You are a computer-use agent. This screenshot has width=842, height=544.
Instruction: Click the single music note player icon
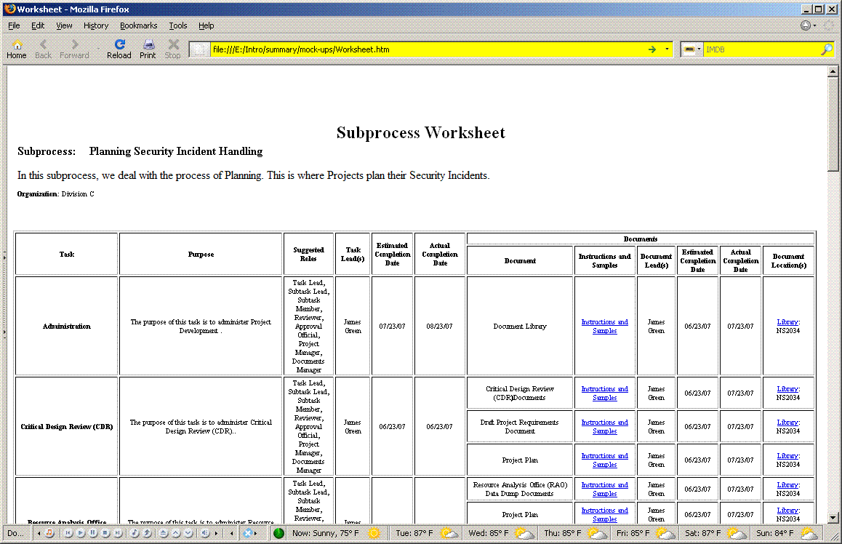pos(135,533)
